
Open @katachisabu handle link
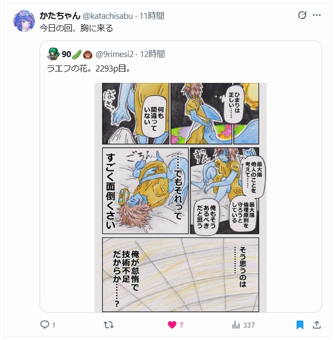pos(108,16)
